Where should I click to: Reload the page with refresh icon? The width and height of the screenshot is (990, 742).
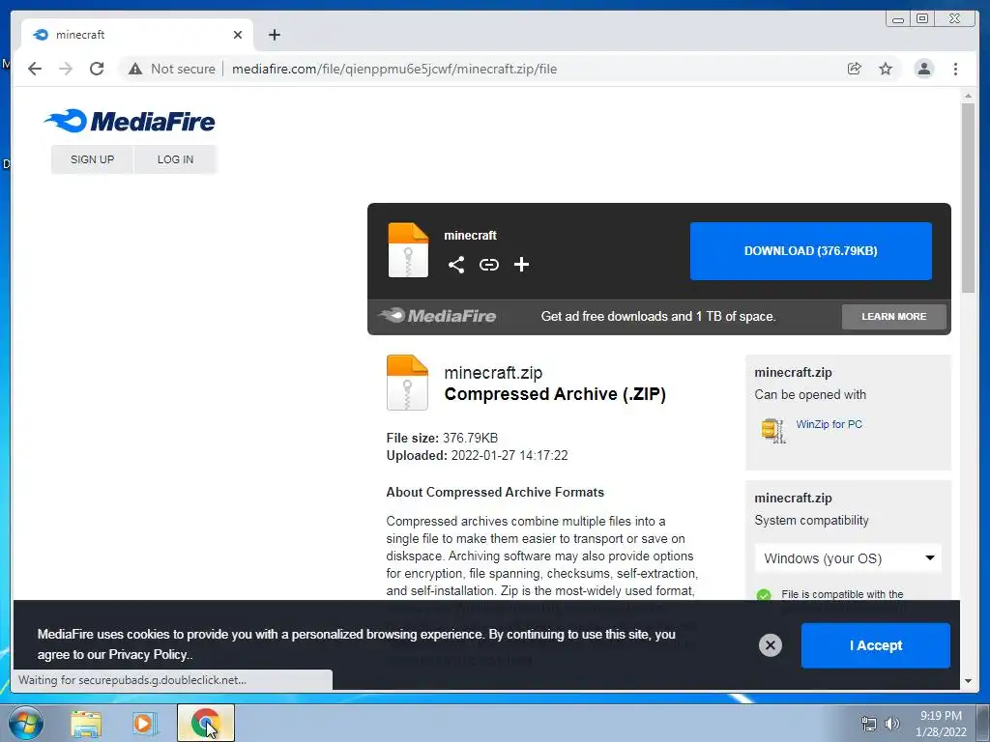(97, 69)
